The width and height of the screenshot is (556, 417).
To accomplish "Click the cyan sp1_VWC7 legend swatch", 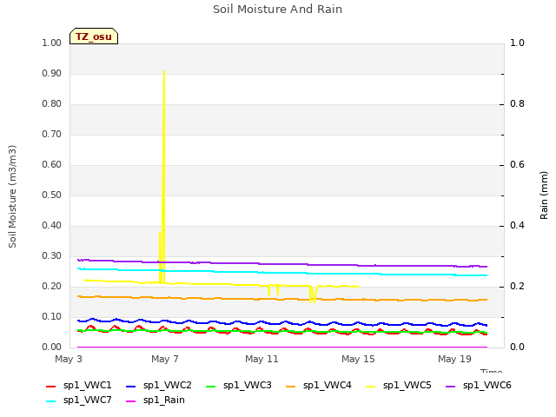I will point(51,401).
